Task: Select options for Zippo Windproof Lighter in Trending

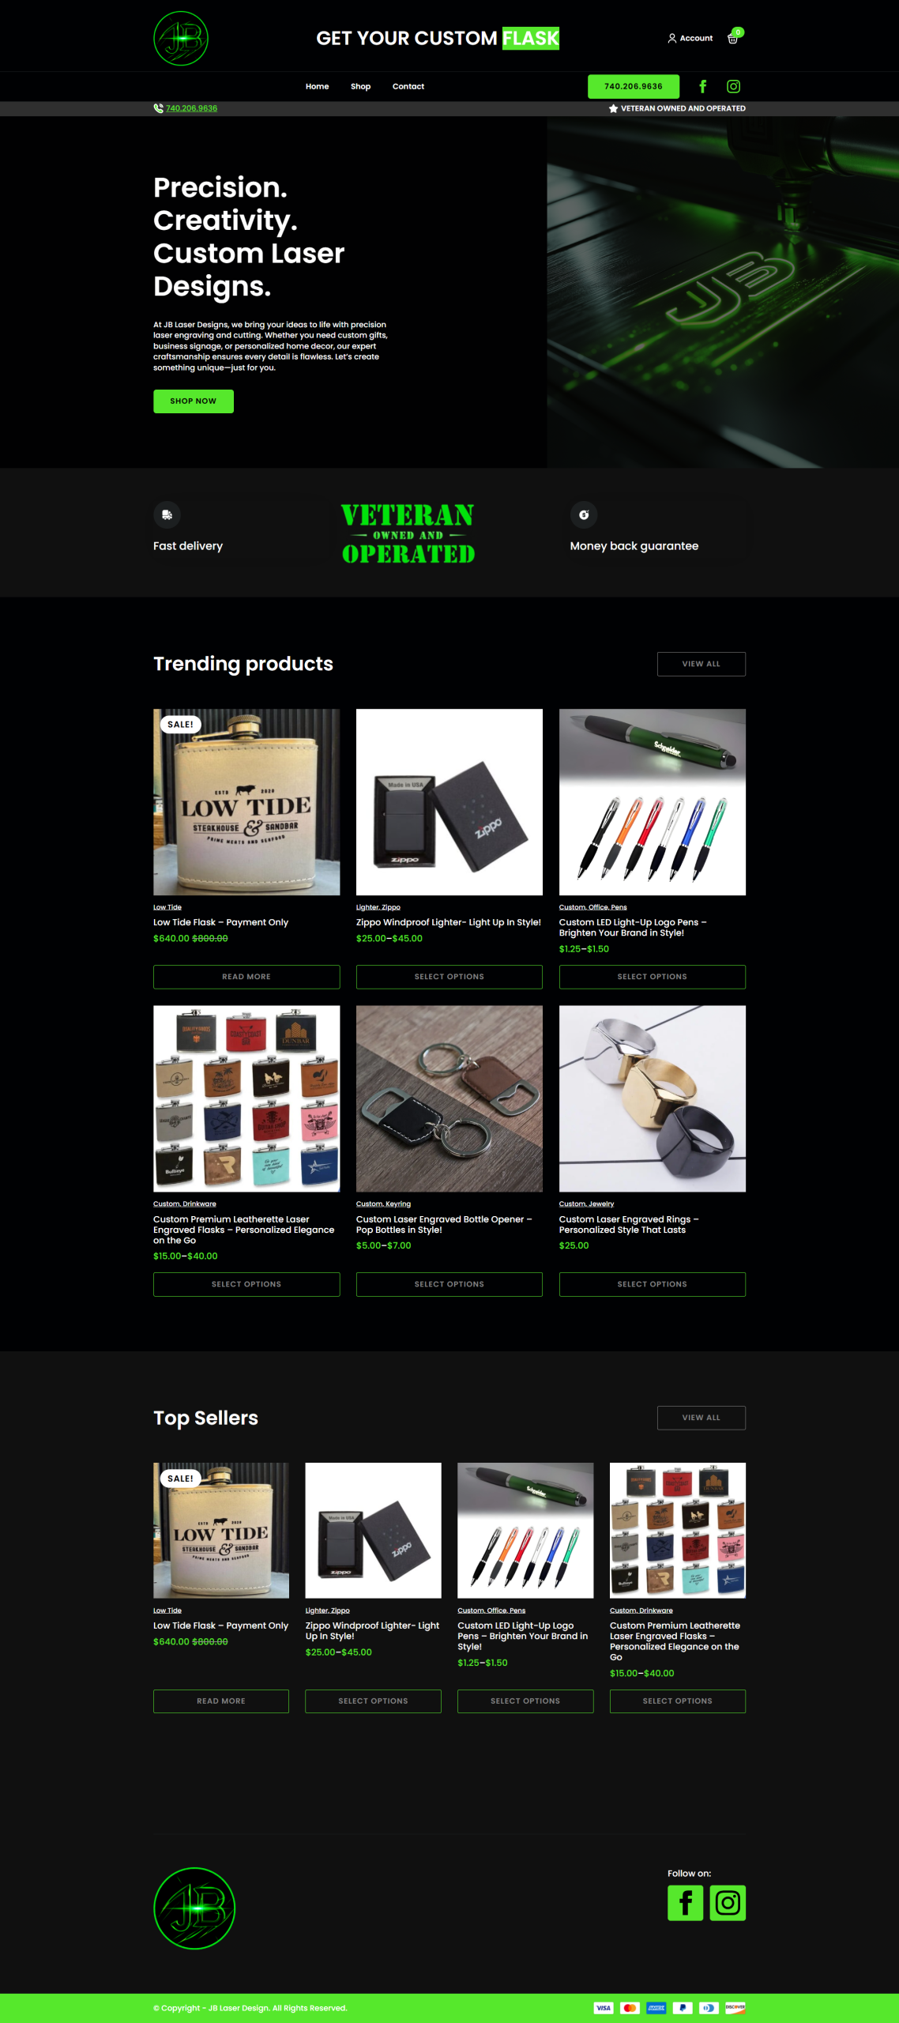Action: 449,977
